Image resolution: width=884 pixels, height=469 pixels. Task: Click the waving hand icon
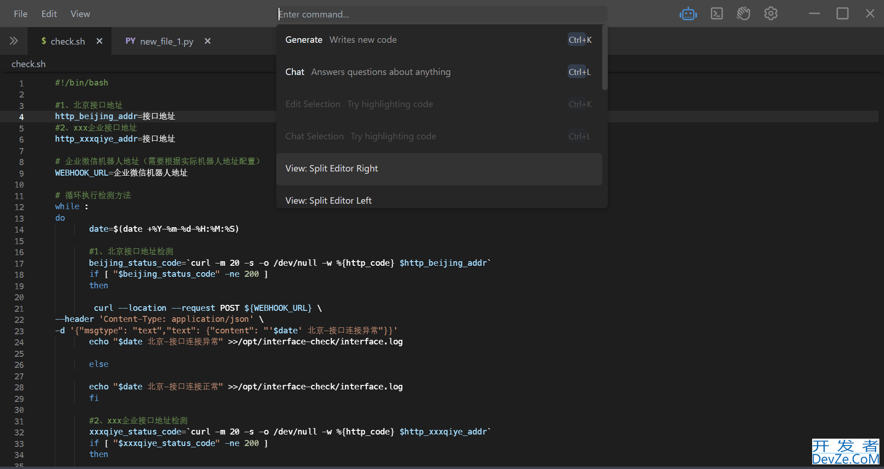[743, 14]
